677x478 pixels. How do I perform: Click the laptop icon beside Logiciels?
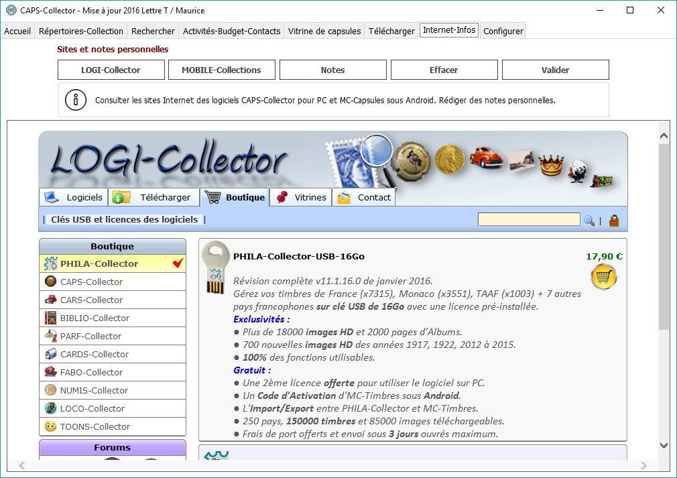(x=52, y=197)
